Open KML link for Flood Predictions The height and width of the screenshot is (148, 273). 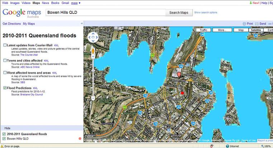pyautogui.click(x=35, y=88)
